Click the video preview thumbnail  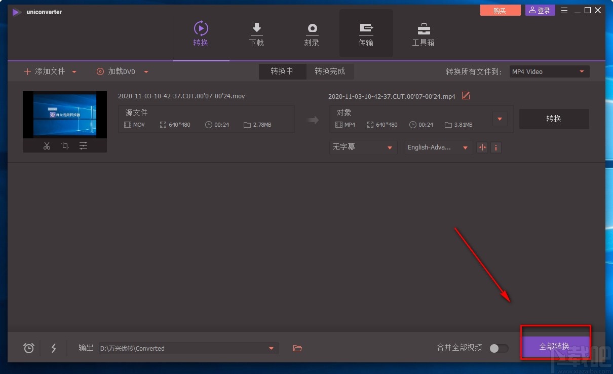pos(65,115)
